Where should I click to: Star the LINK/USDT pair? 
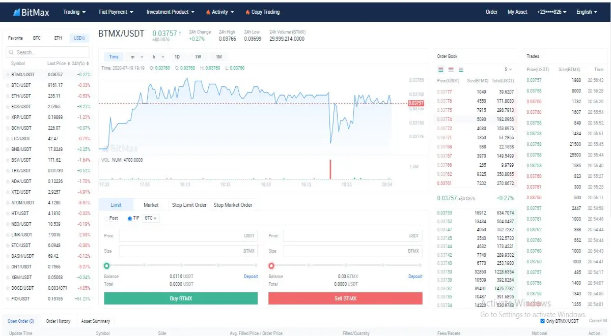click(x=8, y=235)
